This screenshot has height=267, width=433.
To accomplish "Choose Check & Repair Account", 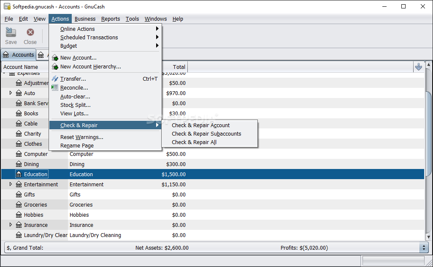I will click(210, 125).
